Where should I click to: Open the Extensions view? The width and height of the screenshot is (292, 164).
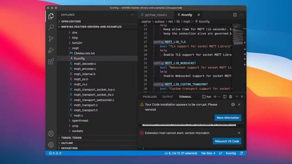tap(51, 61)
